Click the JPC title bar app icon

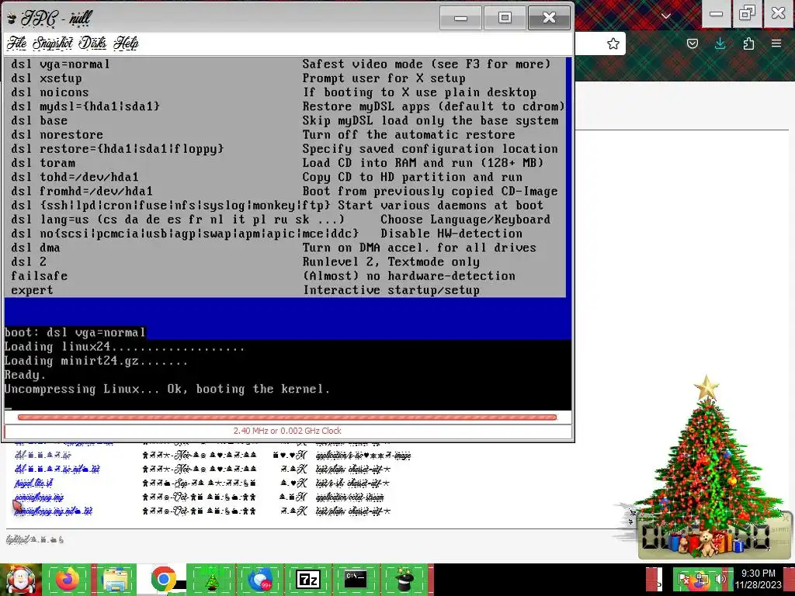point(12,19)
